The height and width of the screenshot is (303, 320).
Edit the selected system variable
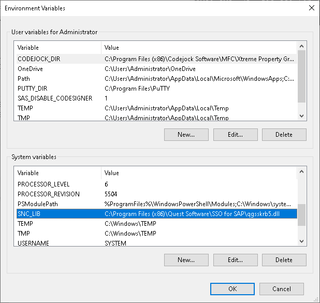coord(236,260)
